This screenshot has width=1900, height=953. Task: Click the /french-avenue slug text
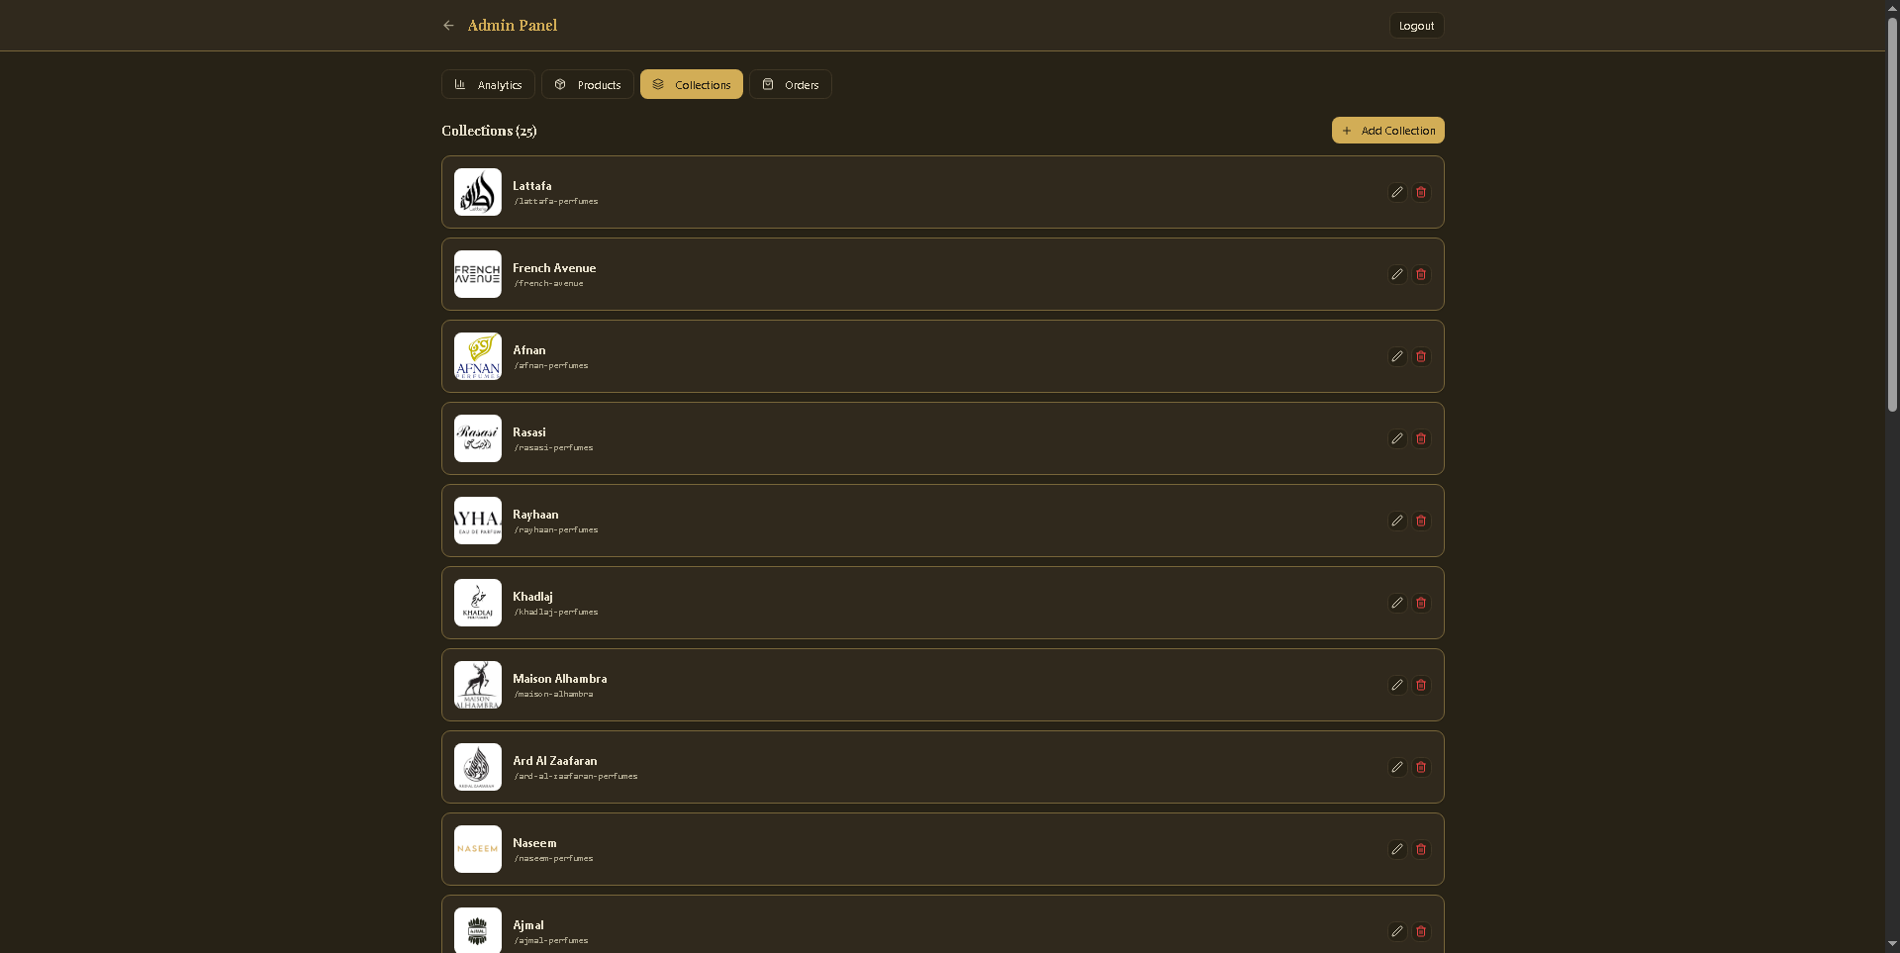click(548, 284)
